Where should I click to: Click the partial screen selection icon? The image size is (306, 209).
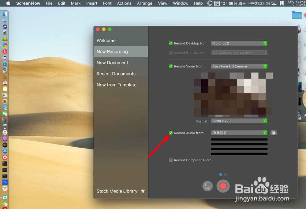pos(207,186)
